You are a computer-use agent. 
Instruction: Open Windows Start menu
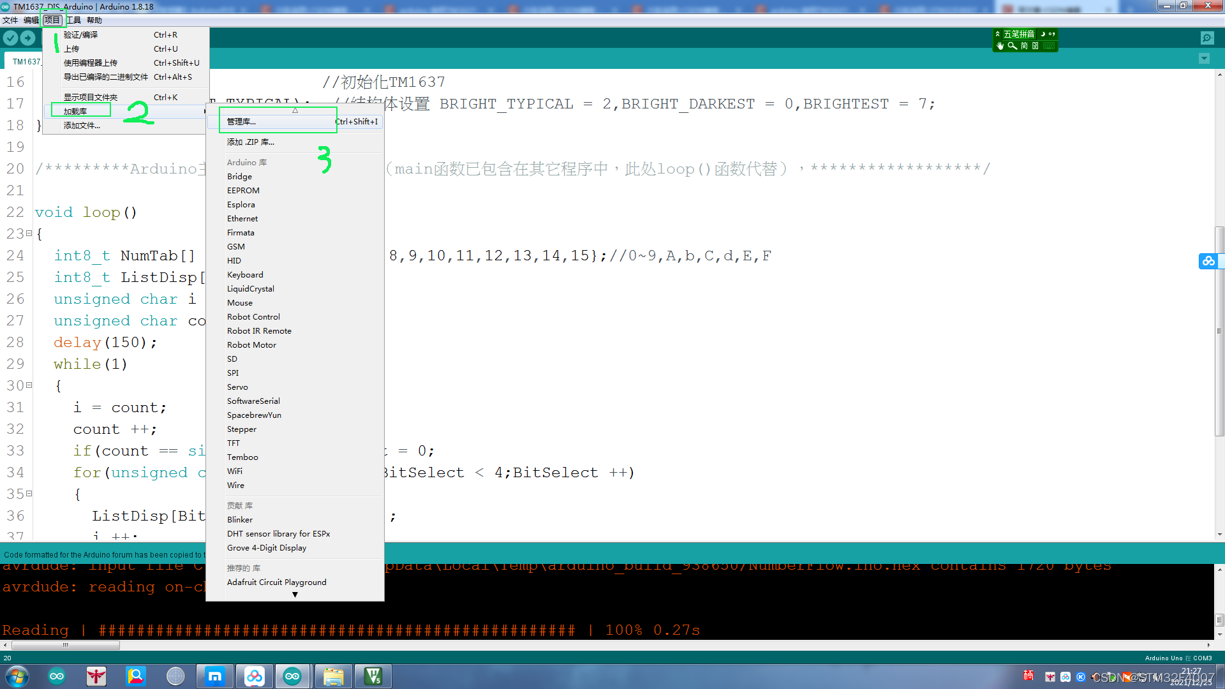[17, 676]
